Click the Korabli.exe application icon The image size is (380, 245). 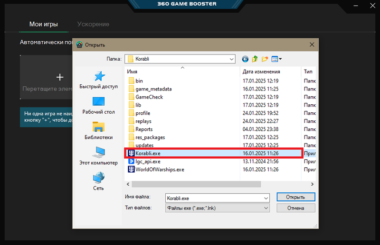(131, 153)
